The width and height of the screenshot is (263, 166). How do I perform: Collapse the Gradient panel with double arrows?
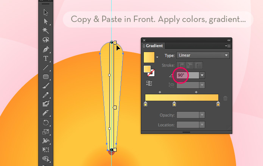(x=229, y=40)
